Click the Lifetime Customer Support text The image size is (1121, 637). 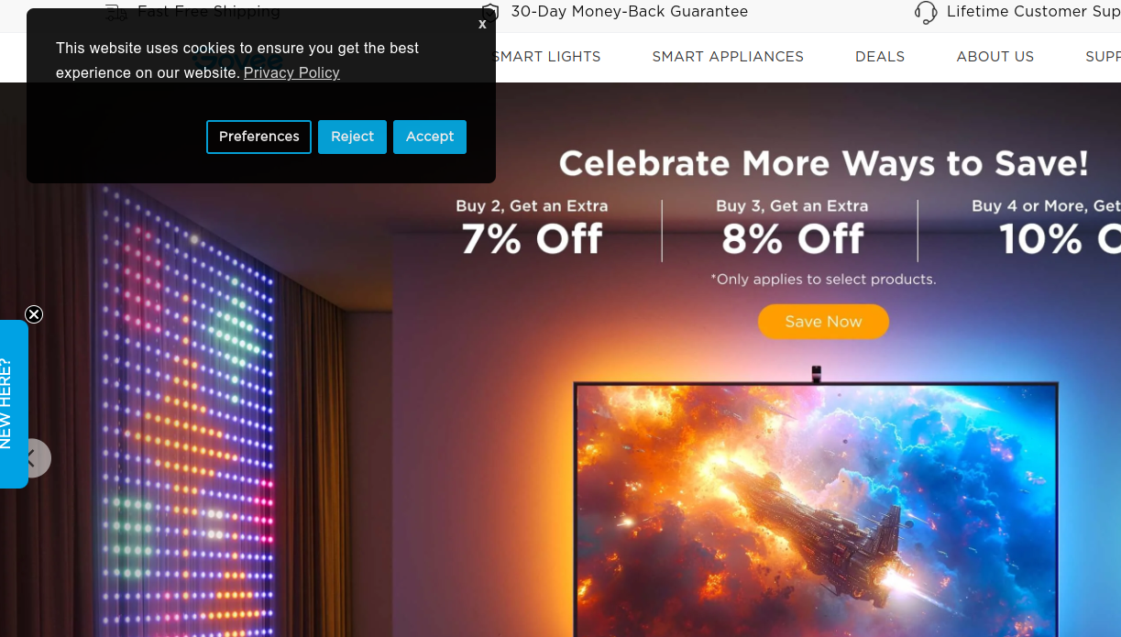pos(1034,12)
